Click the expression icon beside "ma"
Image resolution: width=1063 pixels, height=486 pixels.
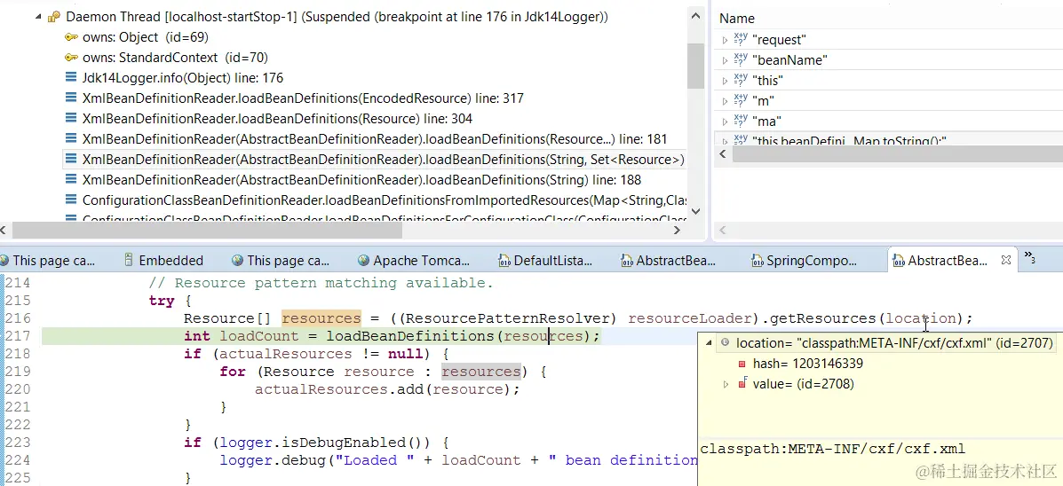(741, 121)
